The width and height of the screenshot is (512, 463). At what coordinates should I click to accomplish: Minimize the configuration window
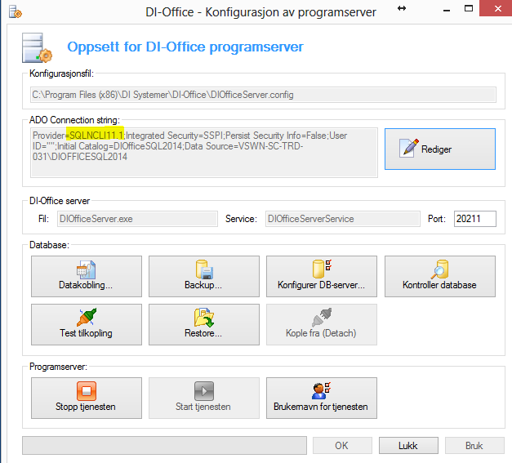coord(447,11)
